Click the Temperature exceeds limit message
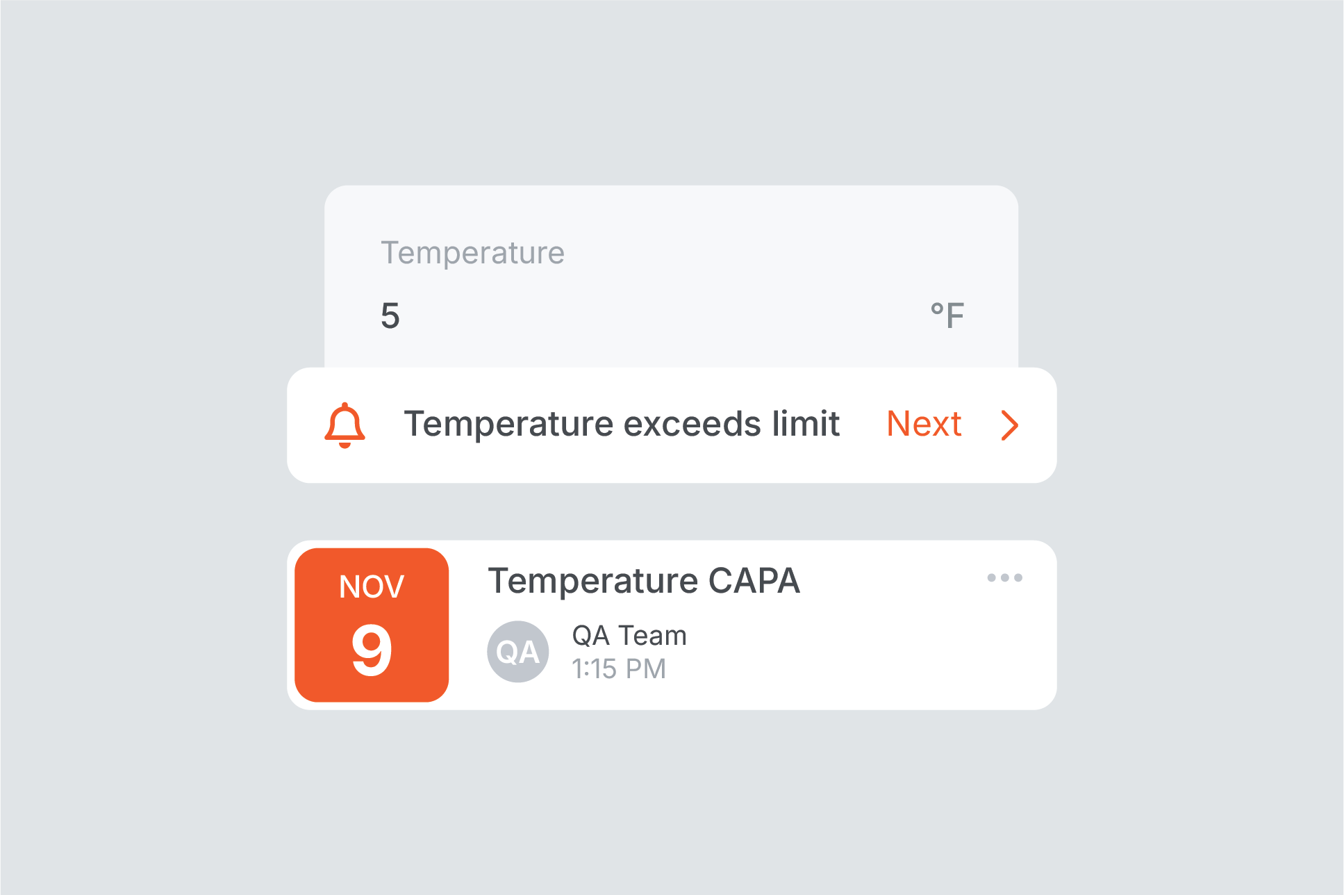 tap(622, 424)
